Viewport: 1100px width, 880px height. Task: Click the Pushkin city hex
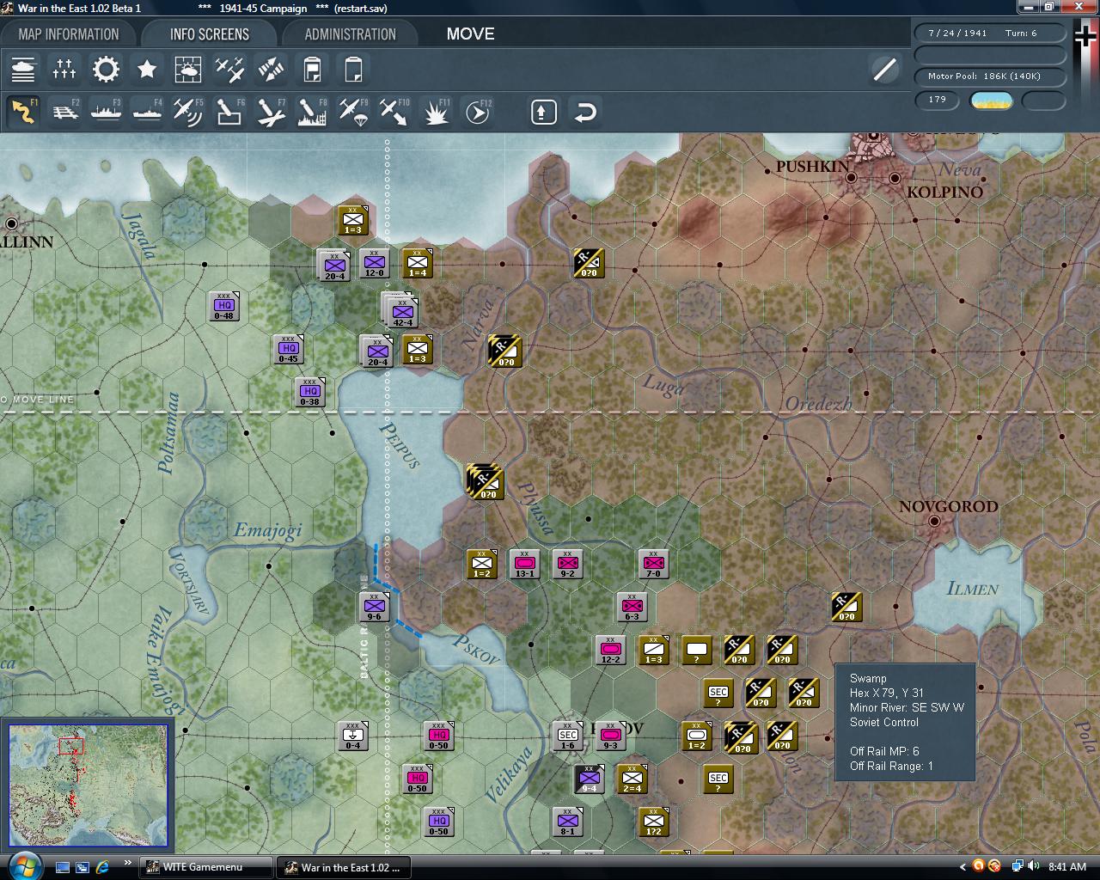point(851,177)
